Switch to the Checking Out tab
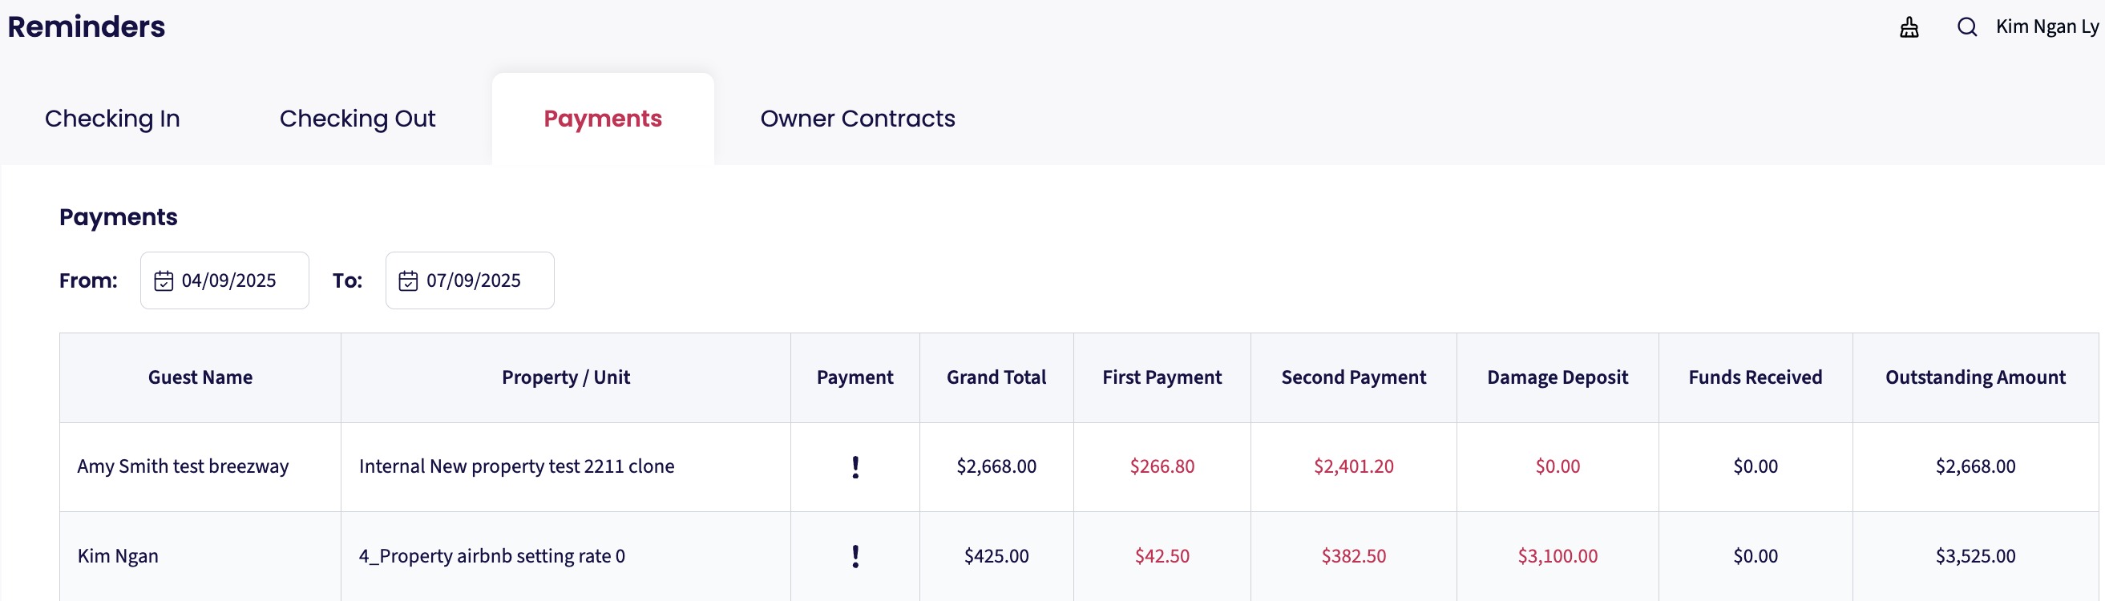 [x=357, y=119]
